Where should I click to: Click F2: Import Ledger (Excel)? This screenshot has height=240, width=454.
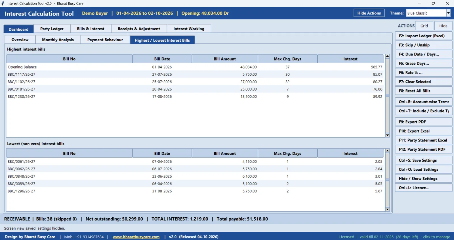click(x=424, y=36)
